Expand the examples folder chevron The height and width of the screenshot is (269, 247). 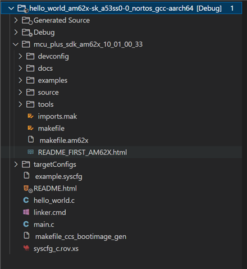tap(20, 80)
